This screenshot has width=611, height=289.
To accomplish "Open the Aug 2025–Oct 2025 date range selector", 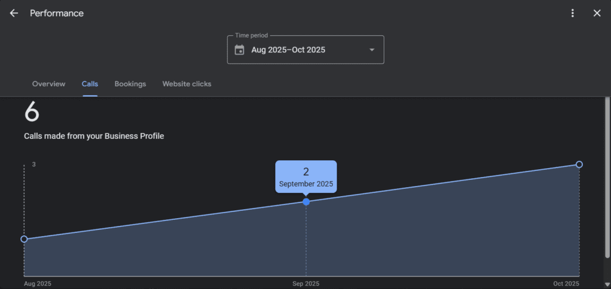I will click(x=288, y=50).
